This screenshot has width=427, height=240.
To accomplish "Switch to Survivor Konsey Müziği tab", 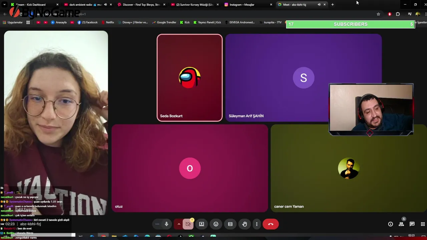I will 194,5.
